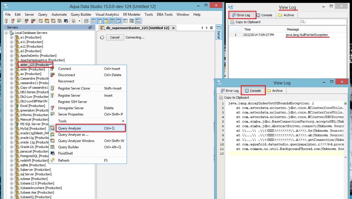This screenshot has height=199, width=352.
Task: Open the ER Modeler menu
Action: click(132, 15)
